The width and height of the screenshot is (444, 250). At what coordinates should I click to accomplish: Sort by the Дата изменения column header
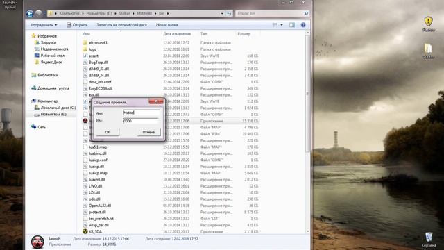(x=177, y=34)
